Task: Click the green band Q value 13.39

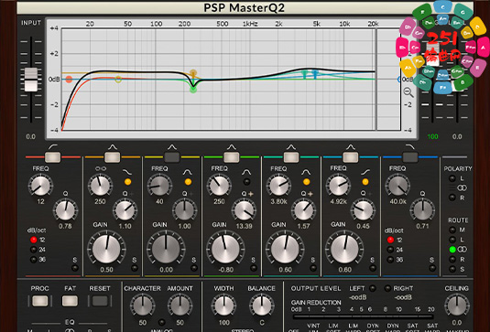Action: coord(244,226)
